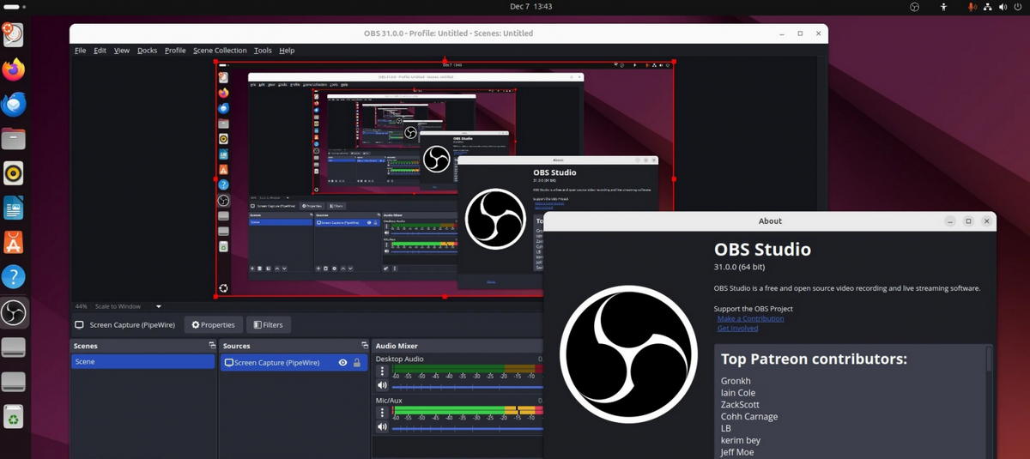
Task: Open the Files manager dock icon
Action: (x=13, y=139)
